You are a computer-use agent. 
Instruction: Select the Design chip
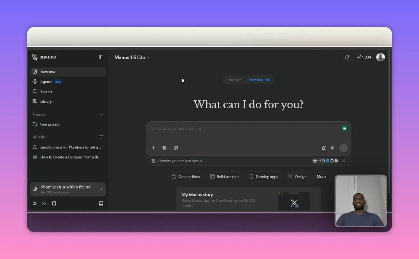[x=297, y=177]
